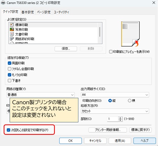Open 給紙方法 dropdown showing カセット

point(115,111)
